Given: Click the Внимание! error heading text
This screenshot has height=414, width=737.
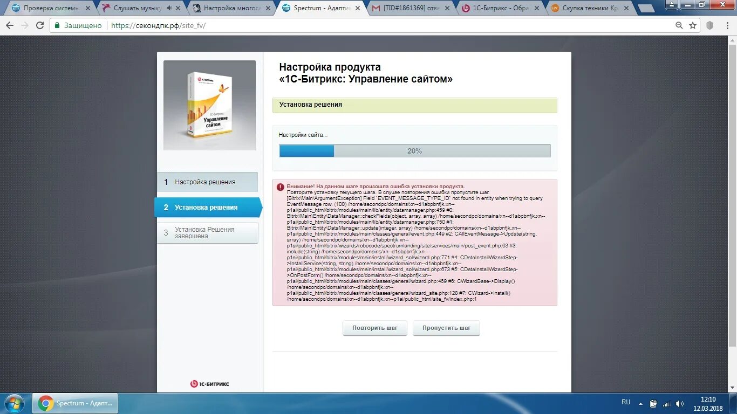Looking at the screenshot, I should click(x=376, y=186).
